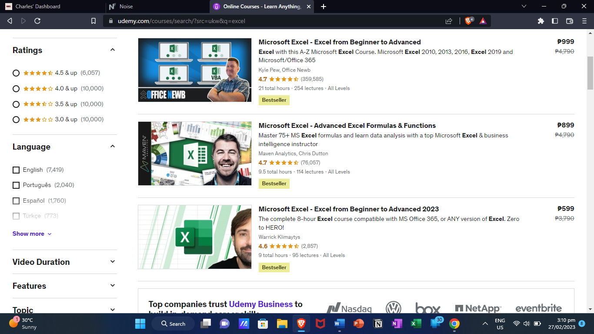
Task: Switch to the Noise tab
Action: pyautogui.click(x=157, y=7)
